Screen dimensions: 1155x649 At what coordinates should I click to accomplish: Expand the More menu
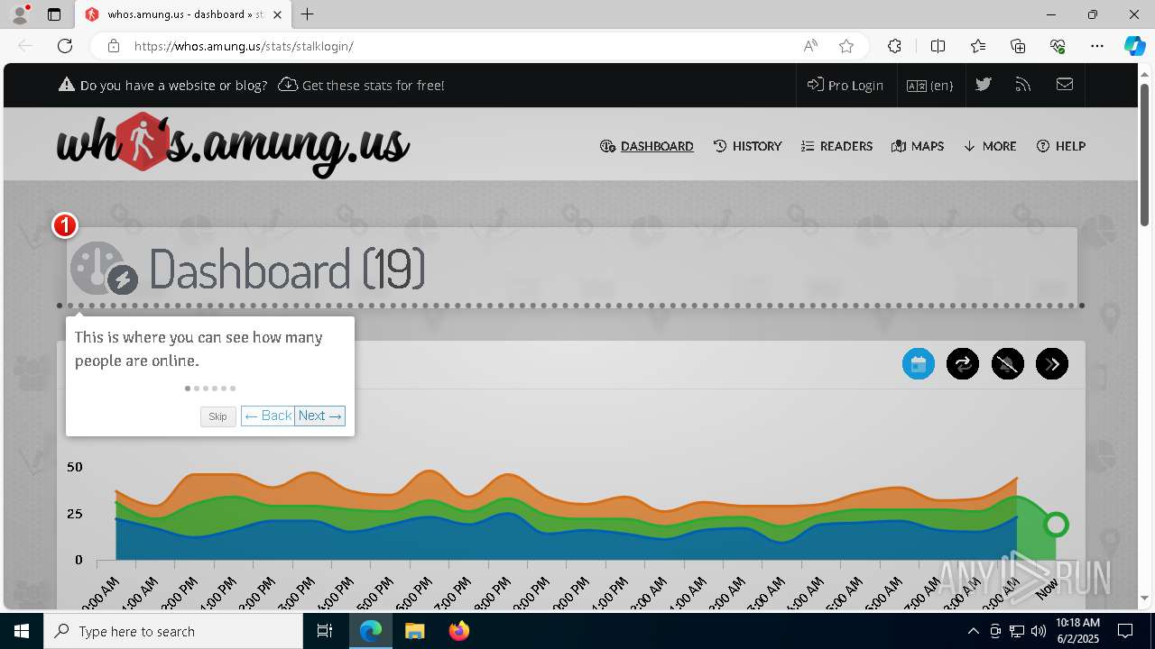click(990, 146)
